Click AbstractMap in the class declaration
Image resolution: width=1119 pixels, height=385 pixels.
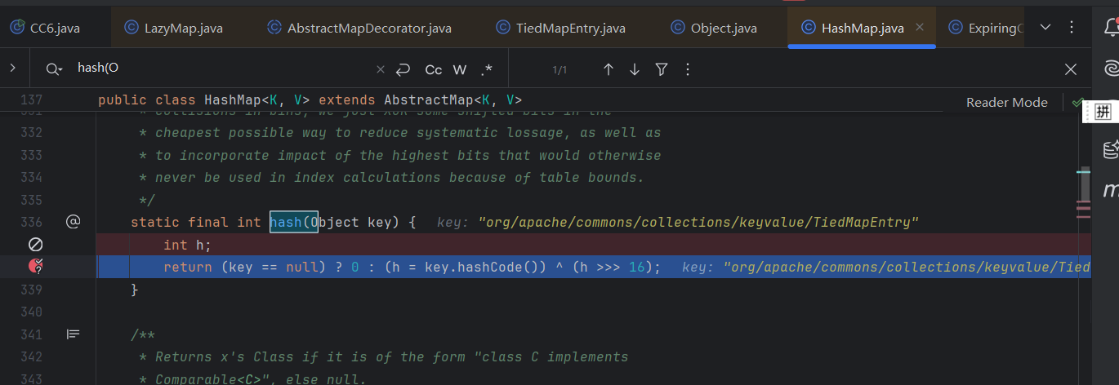click(429, 100)
